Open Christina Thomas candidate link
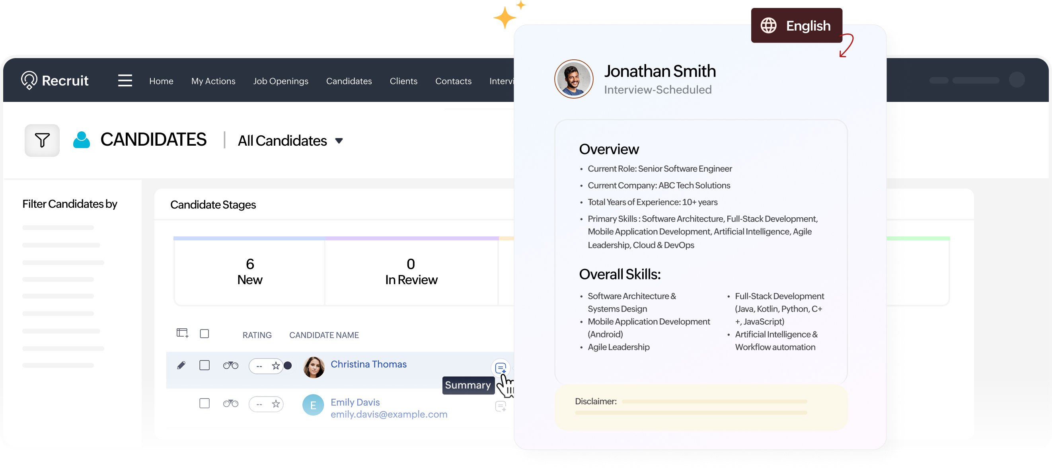Viewport: 1052px width, 474px height. click(x=368, y=364)
